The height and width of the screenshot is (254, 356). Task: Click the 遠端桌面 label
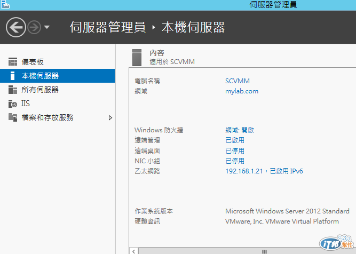[147, 150]
